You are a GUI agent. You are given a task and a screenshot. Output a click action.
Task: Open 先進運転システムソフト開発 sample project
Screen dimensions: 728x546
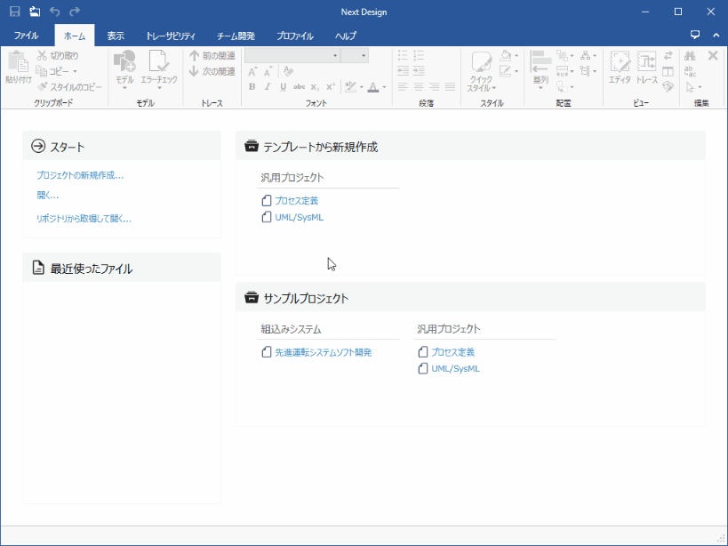tap(322, 352)
